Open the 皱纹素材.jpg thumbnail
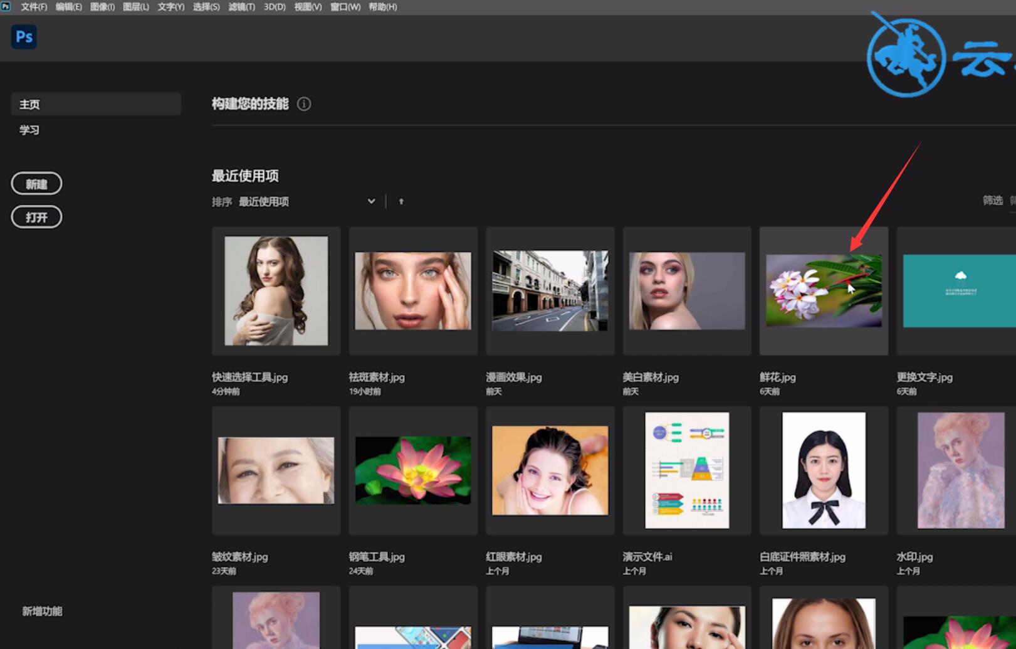This screenshot has height=649, width=1016. 276,470
